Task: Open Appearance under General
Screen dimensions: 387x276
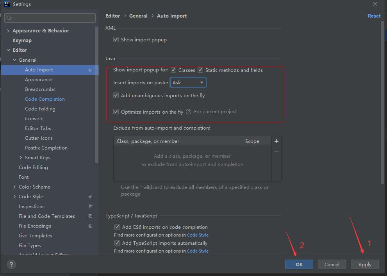Action: tap(39, 80)
